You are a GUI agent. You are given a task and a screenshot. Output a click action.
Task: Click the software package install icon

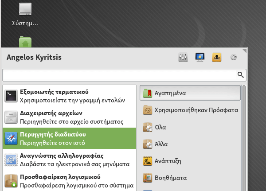(11, 181)
